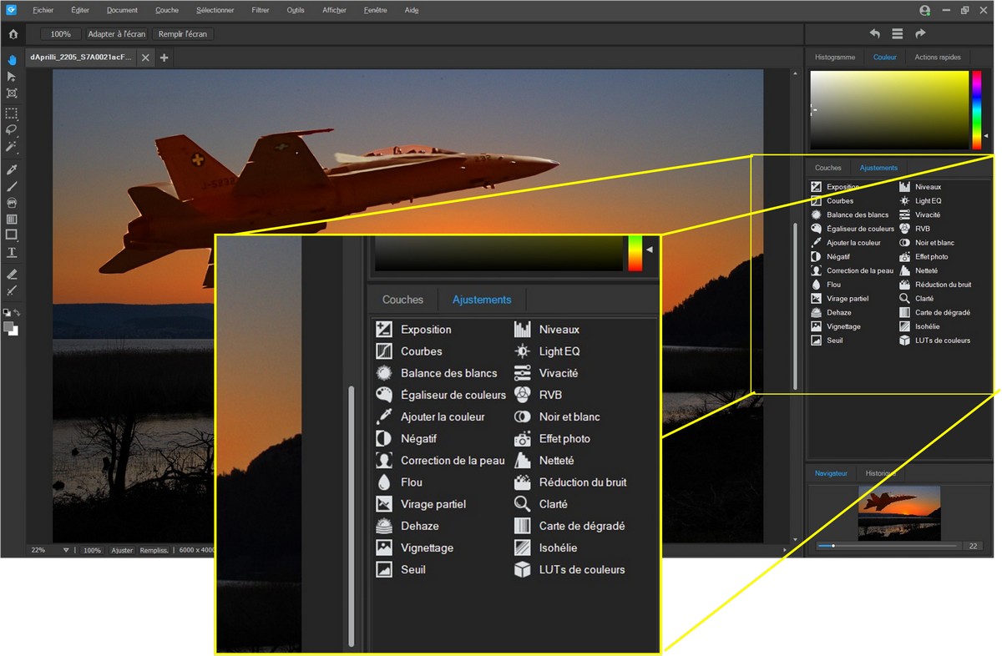Activate the Eraser tool
1002x656 pixels.
click(x=12, y=274)
